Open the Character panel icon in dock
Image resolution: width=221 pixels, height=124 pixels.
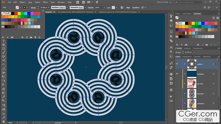[171, 47]
